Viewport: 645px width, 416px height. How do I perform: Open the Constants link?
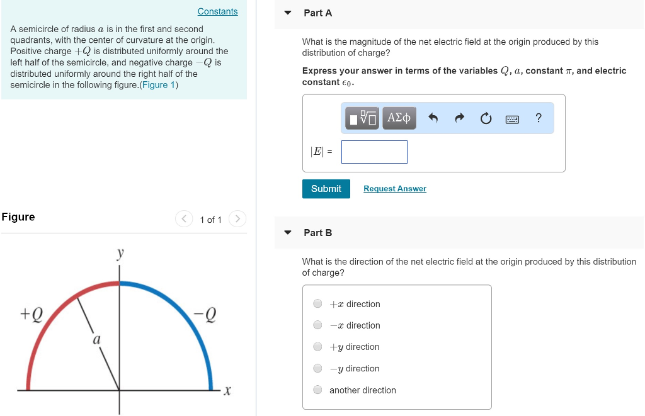217,11
